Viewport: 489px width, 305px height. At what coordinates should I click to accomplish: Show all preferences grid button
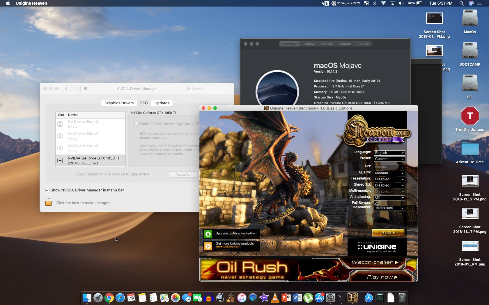click(x=86, y=89)
